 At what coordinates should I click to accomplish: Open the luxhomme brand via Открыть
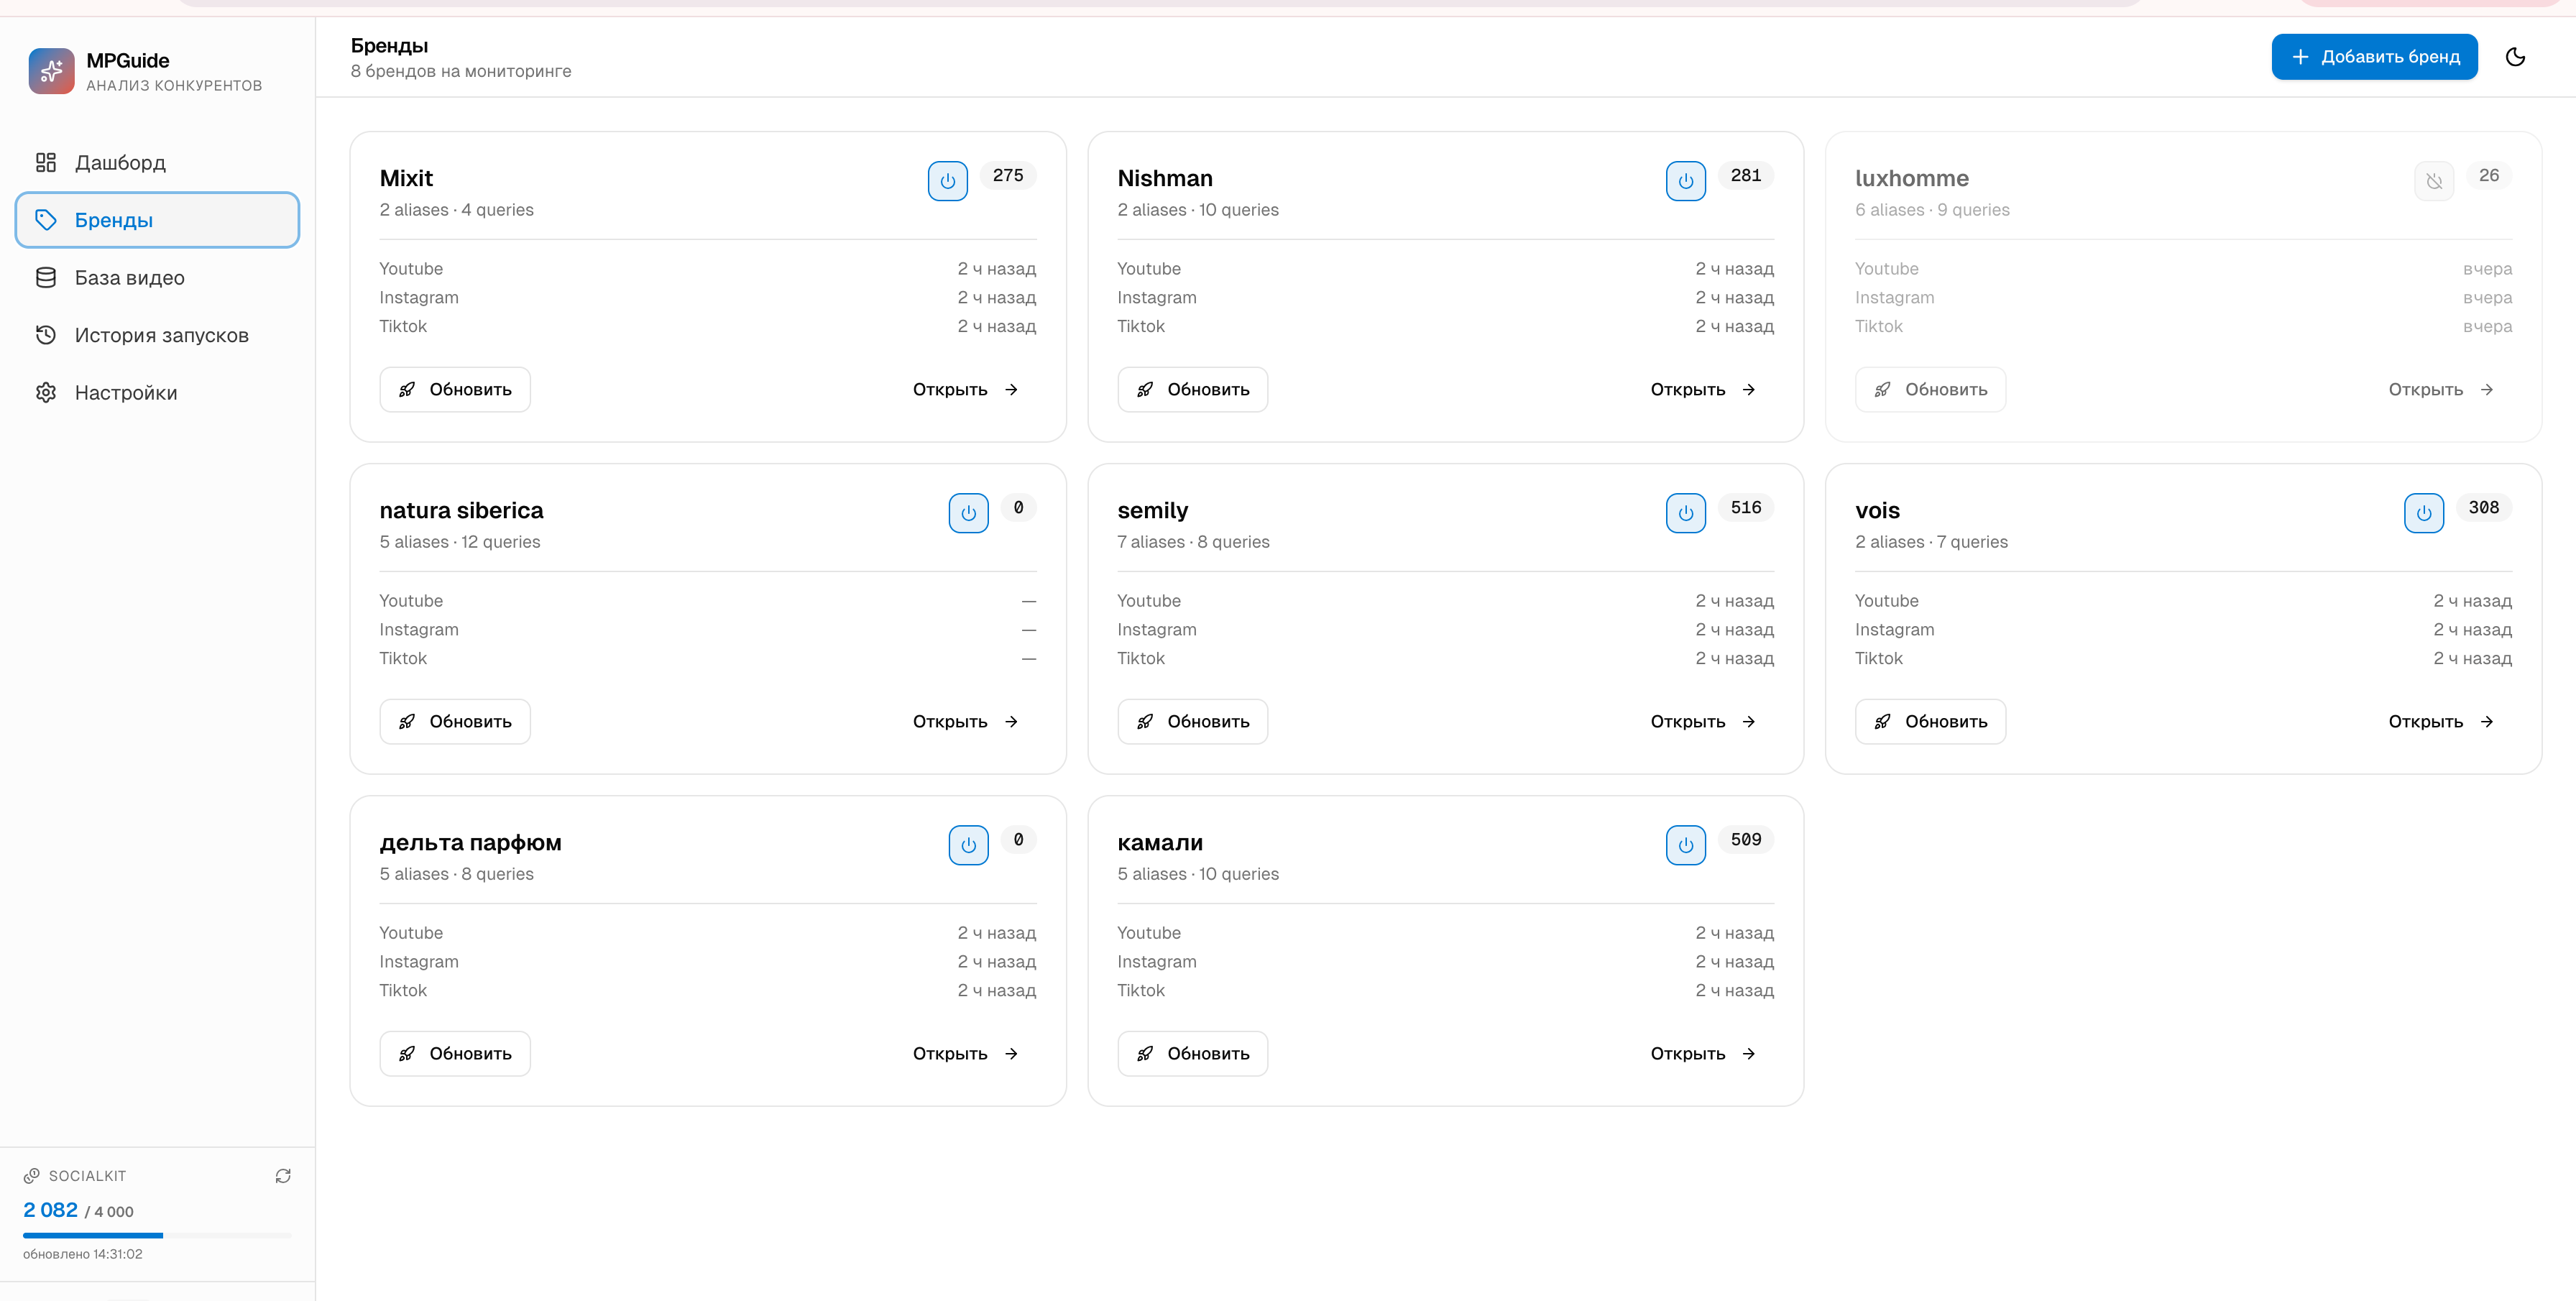[x=2441, y=390]
